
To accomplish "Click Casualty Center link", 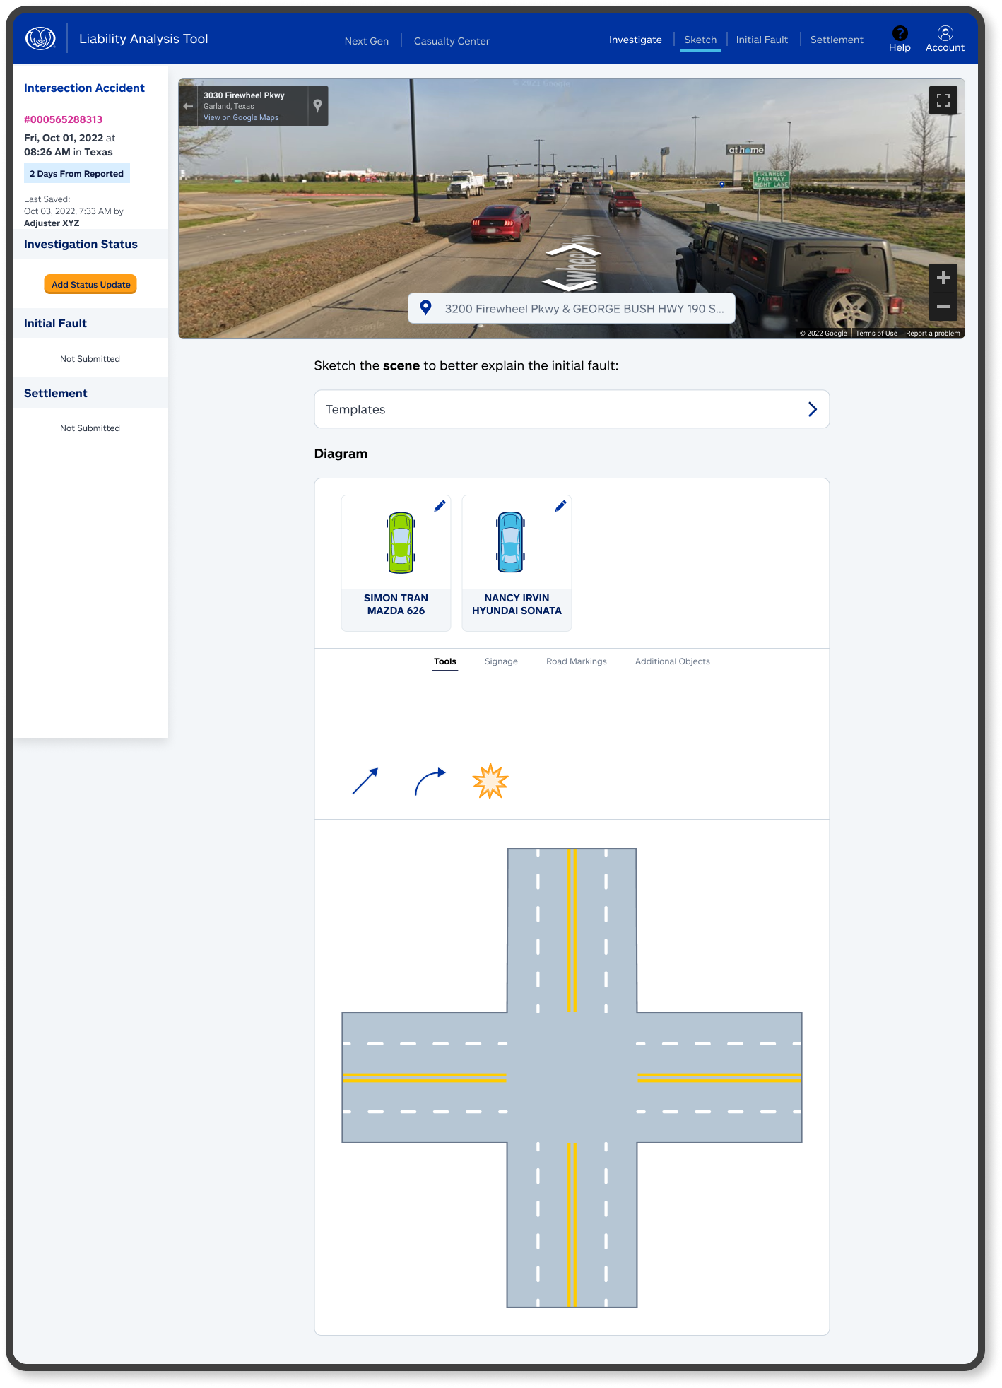I will pos(452,41).
